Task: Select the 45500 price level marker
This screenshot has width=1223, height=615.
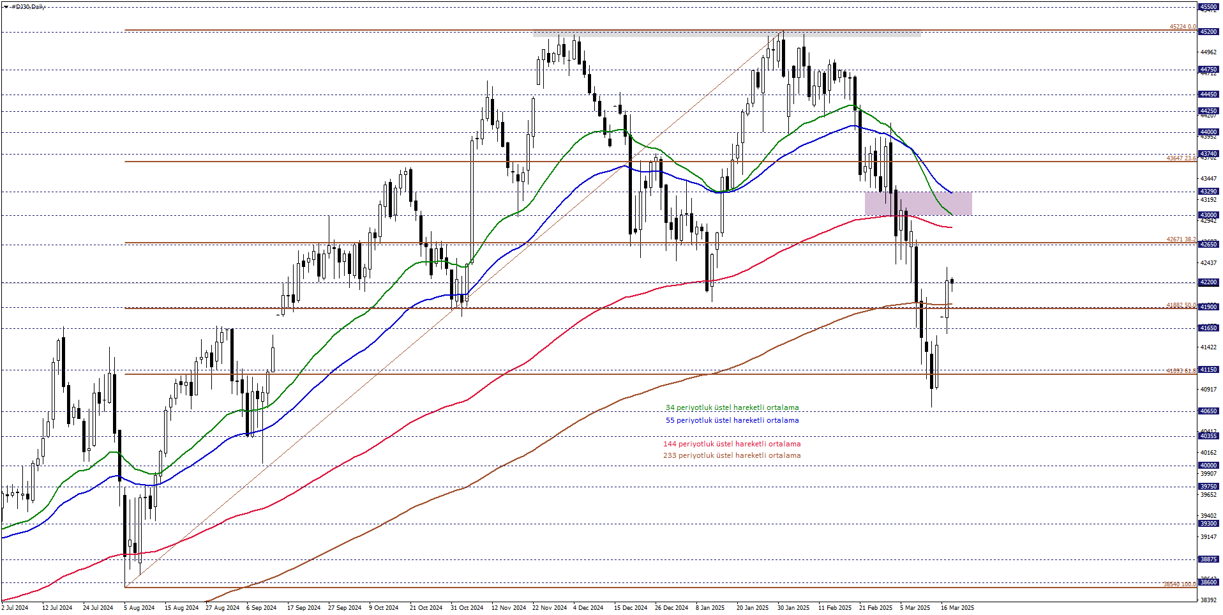Action: point(1209,7)
